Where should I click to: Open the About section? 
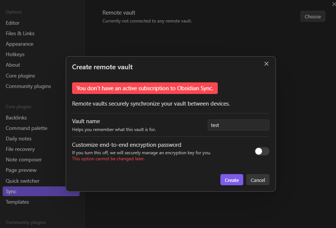(13, 65)
